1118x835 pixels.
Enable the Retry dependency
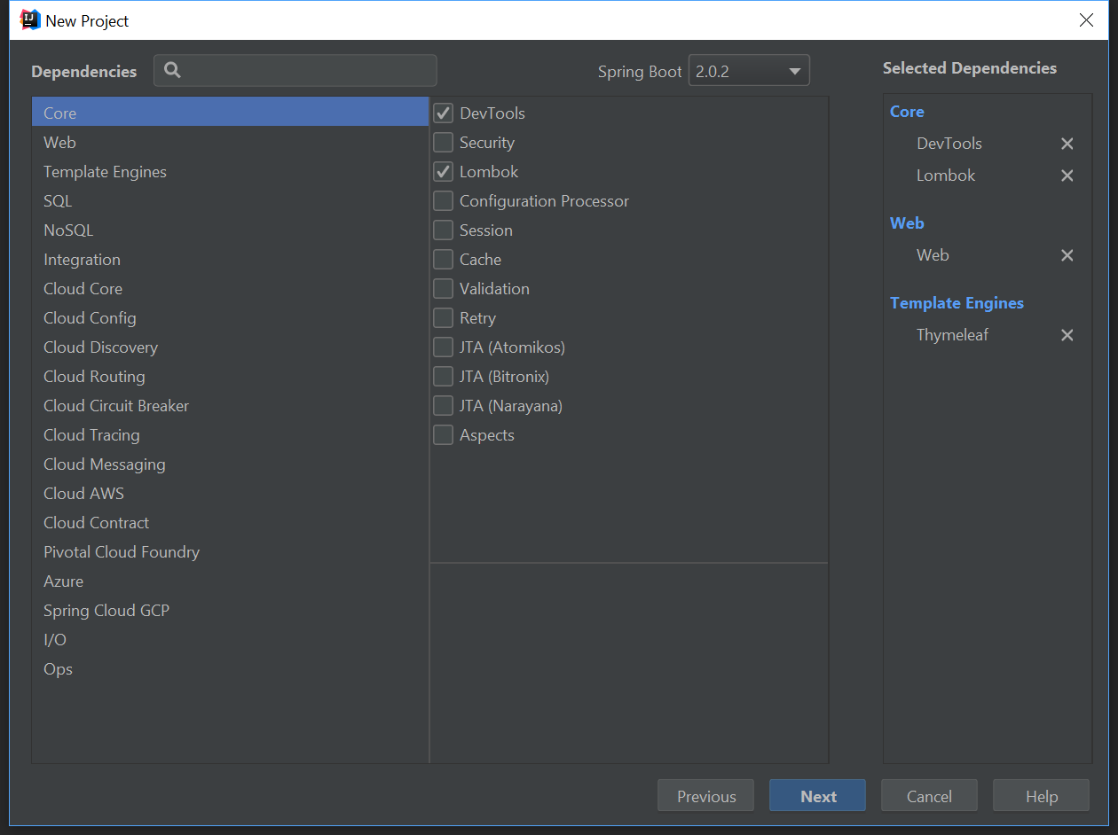[x=443, y=318]
